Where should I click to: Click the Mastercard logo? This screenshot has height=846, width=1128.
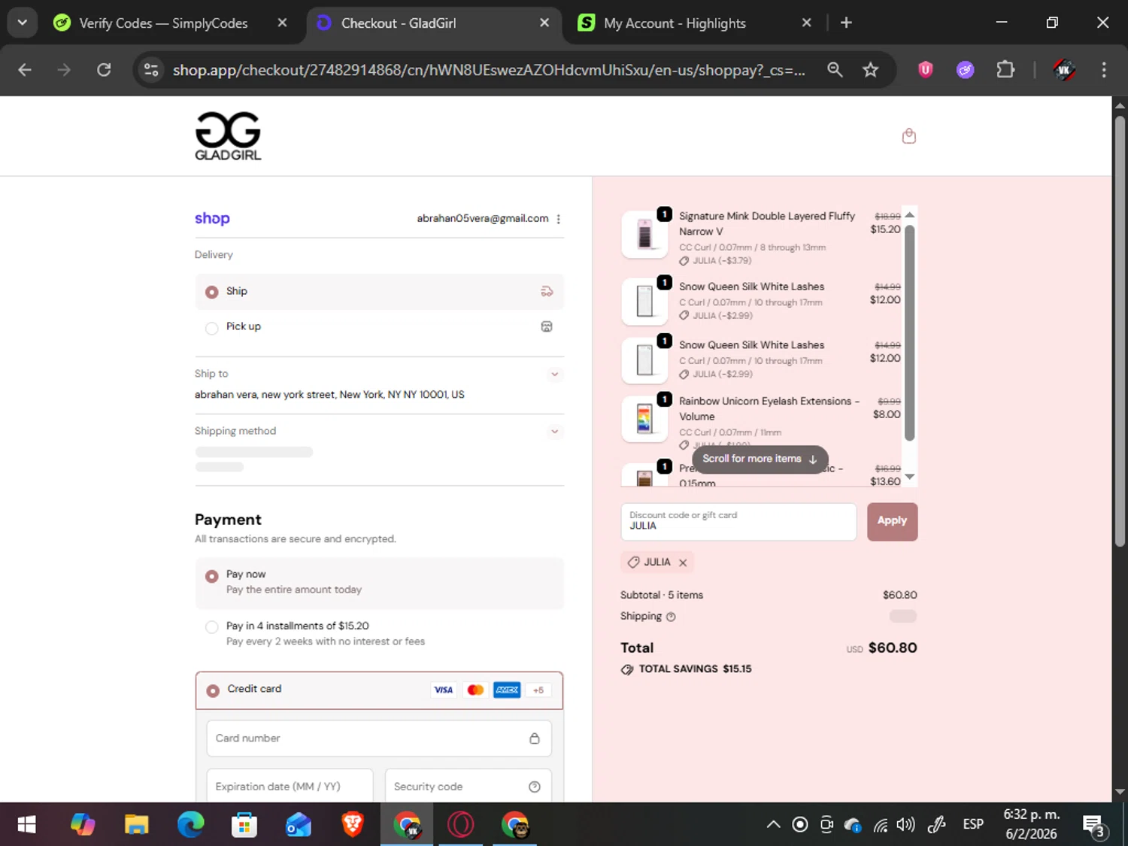pos(475,690)
